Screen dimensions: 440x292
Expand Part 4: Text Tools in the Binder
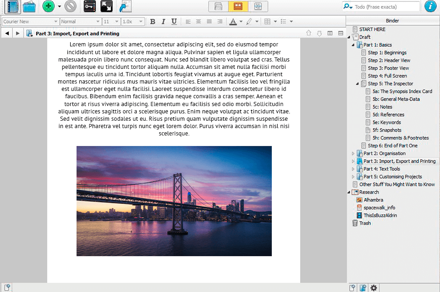[x=353, y=168]
